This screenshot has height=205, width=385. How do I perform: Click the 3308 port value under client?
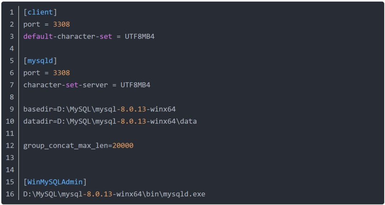pyautogui.click(x=61, y=24)
